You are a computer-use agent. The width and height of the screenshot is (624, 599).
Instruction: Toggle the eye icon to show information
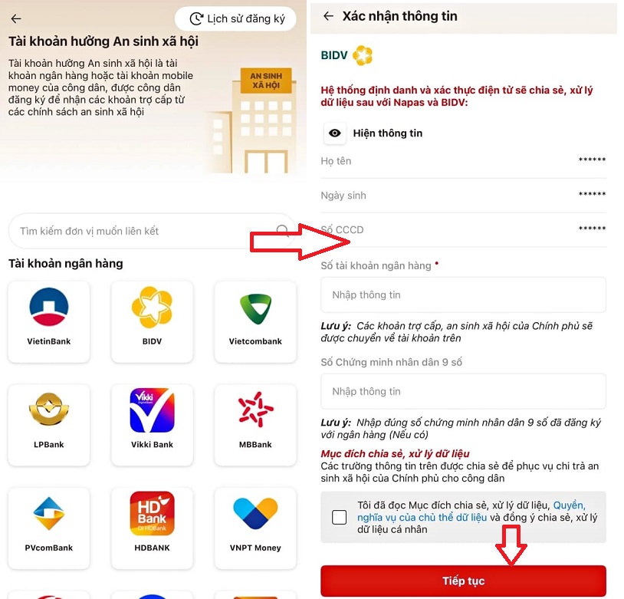[335, 133]
